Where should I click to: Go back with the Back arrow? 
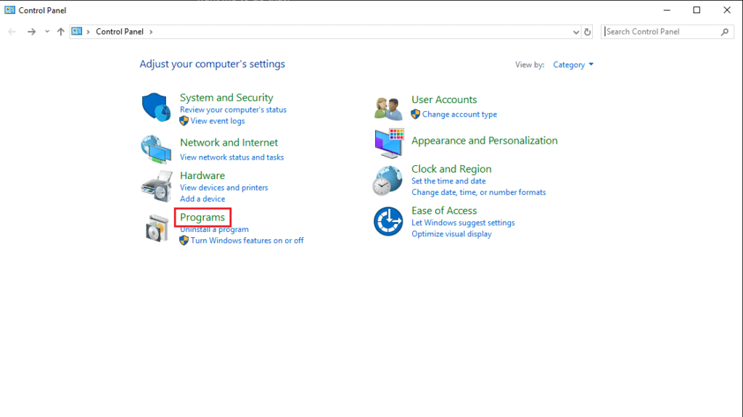pyautogui.click(x=12, y=32)
